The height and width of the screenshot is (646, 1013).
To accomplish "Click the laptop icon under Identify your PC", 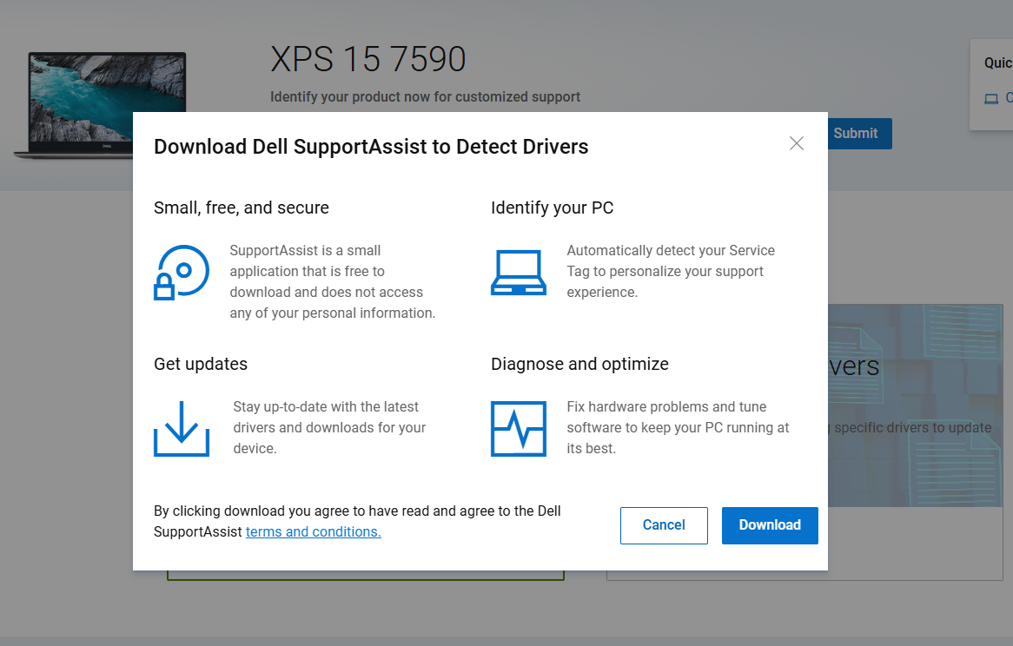I will point(519,273).
